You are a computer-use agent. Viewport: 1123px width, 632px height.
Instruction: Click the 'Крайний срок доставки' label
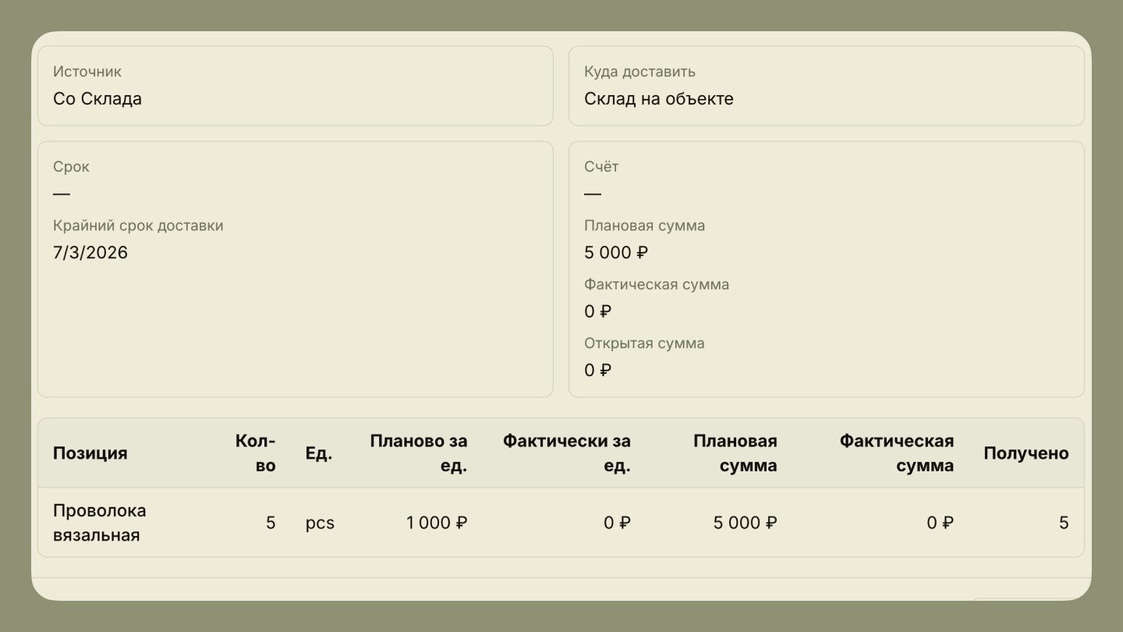tap(138, 225)
